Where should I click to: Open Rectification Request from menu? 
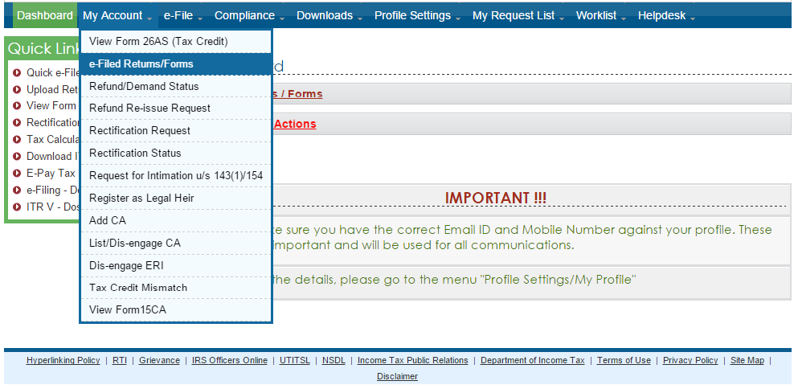pos(140,131)
